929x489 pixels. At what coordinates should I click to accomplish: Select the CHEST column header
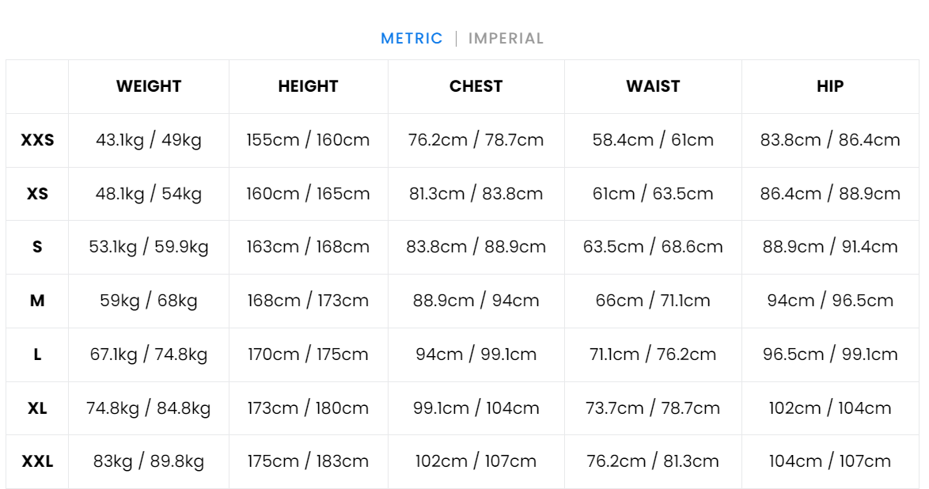pos(476,86)
